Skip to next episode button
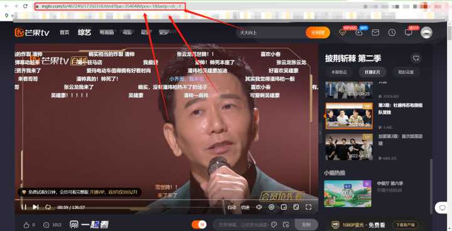The width and height of the screenshot is (452, 231). (35, 207)
